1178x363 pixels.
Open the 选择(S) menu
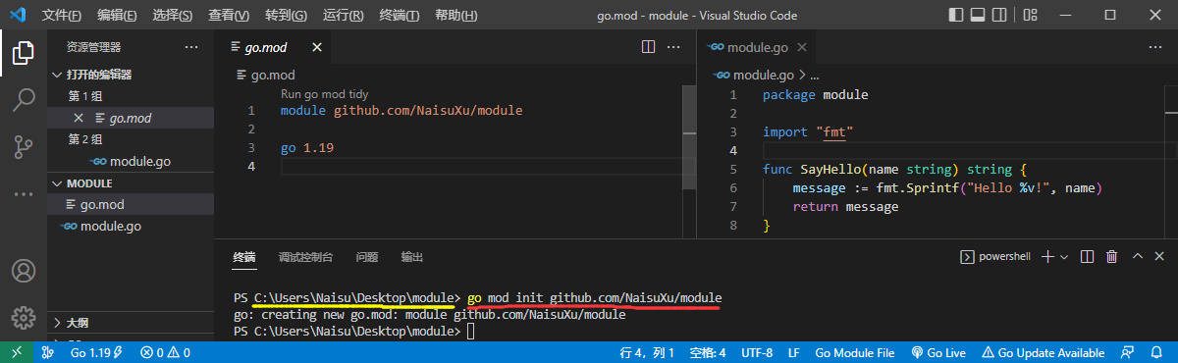pos(173,16)
